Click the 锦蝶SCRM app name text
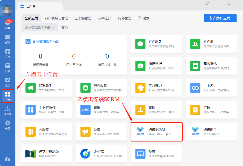Viewport: 243px width, 166px height. 157,129
